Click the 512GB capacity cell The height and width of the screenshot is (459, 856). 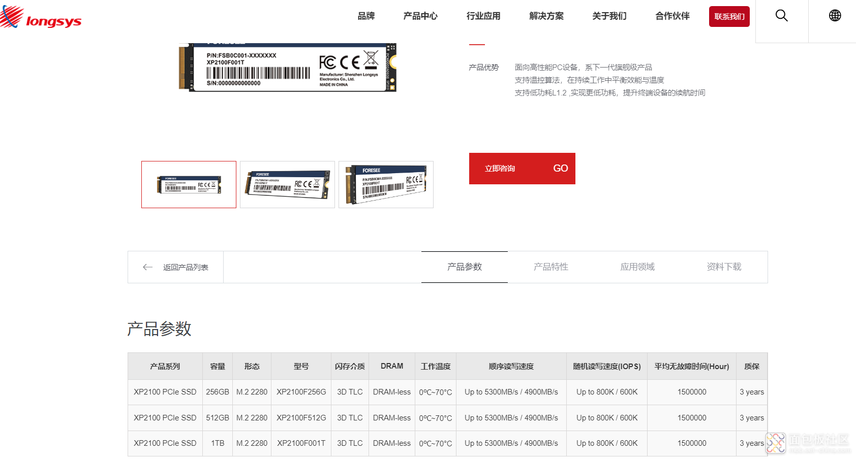pyautogui.click(x=218, y=418)
